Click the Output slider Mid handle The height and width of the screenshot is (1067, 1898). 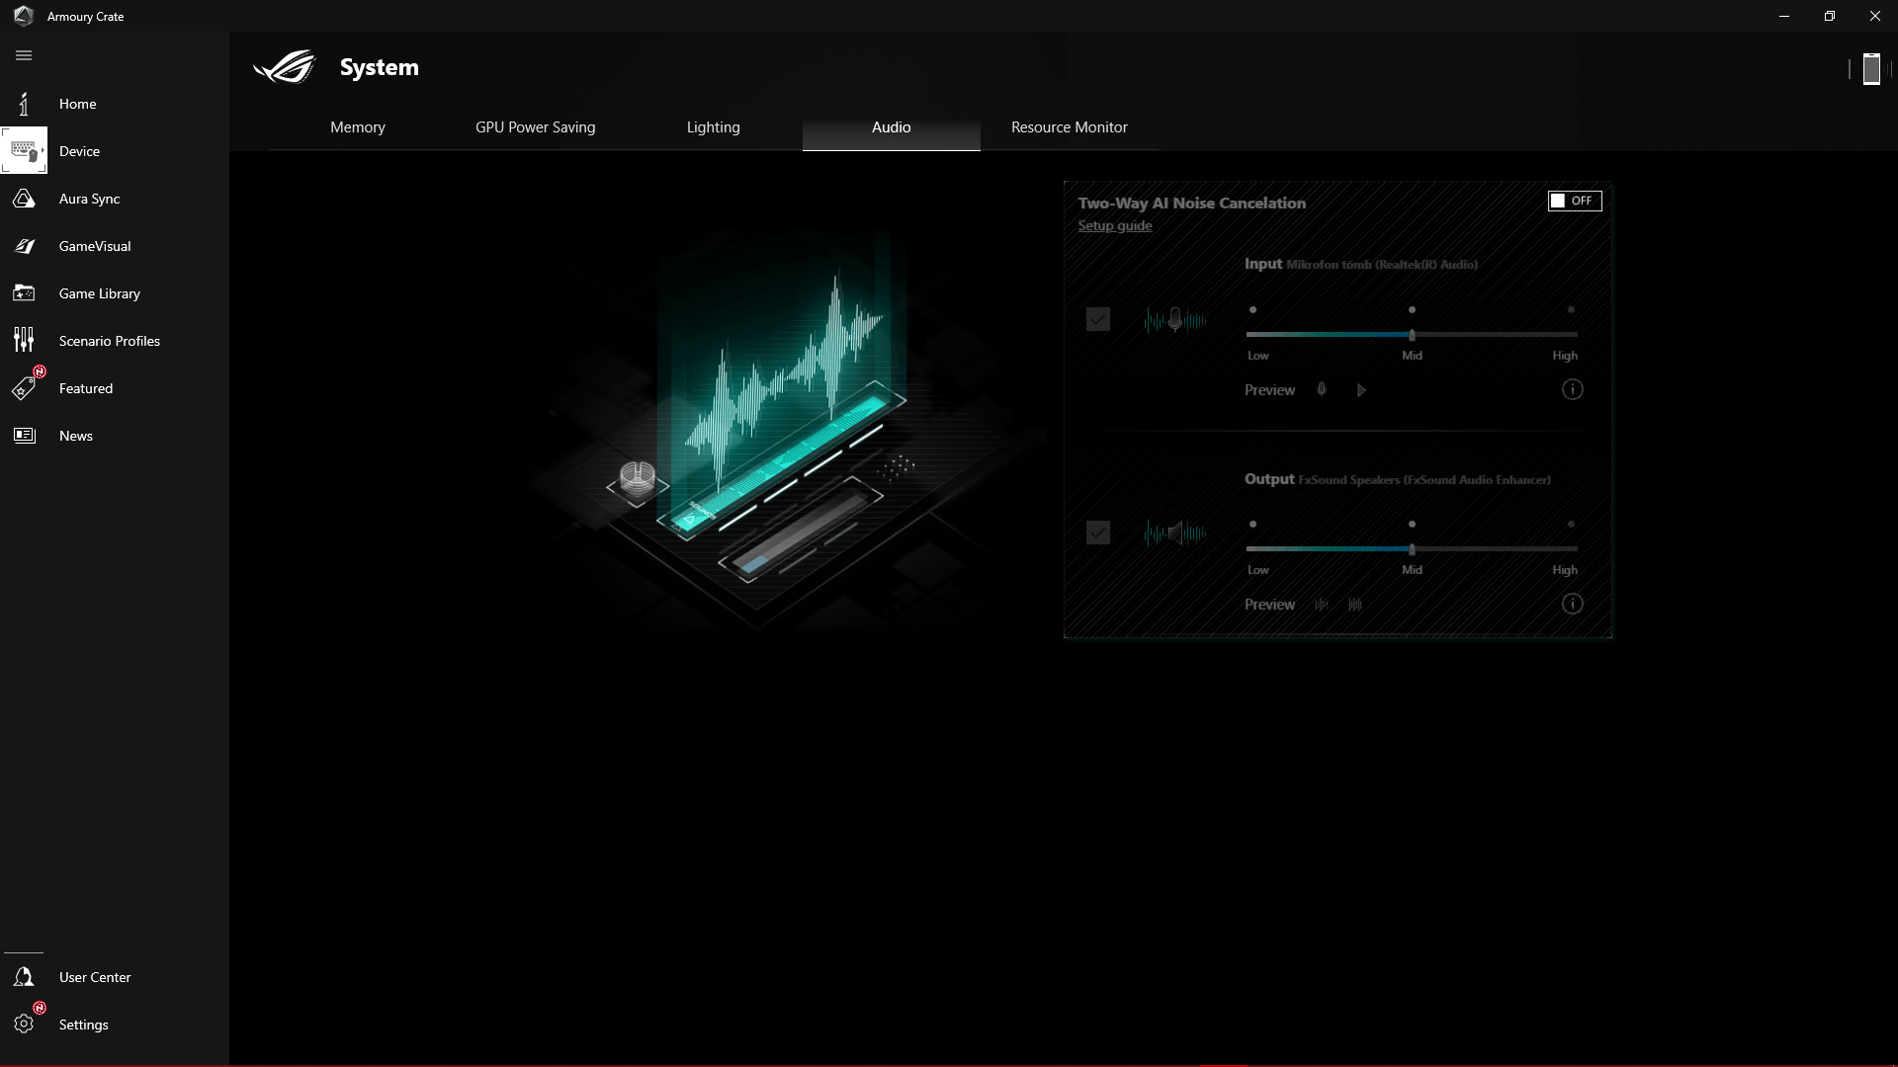1412,549
